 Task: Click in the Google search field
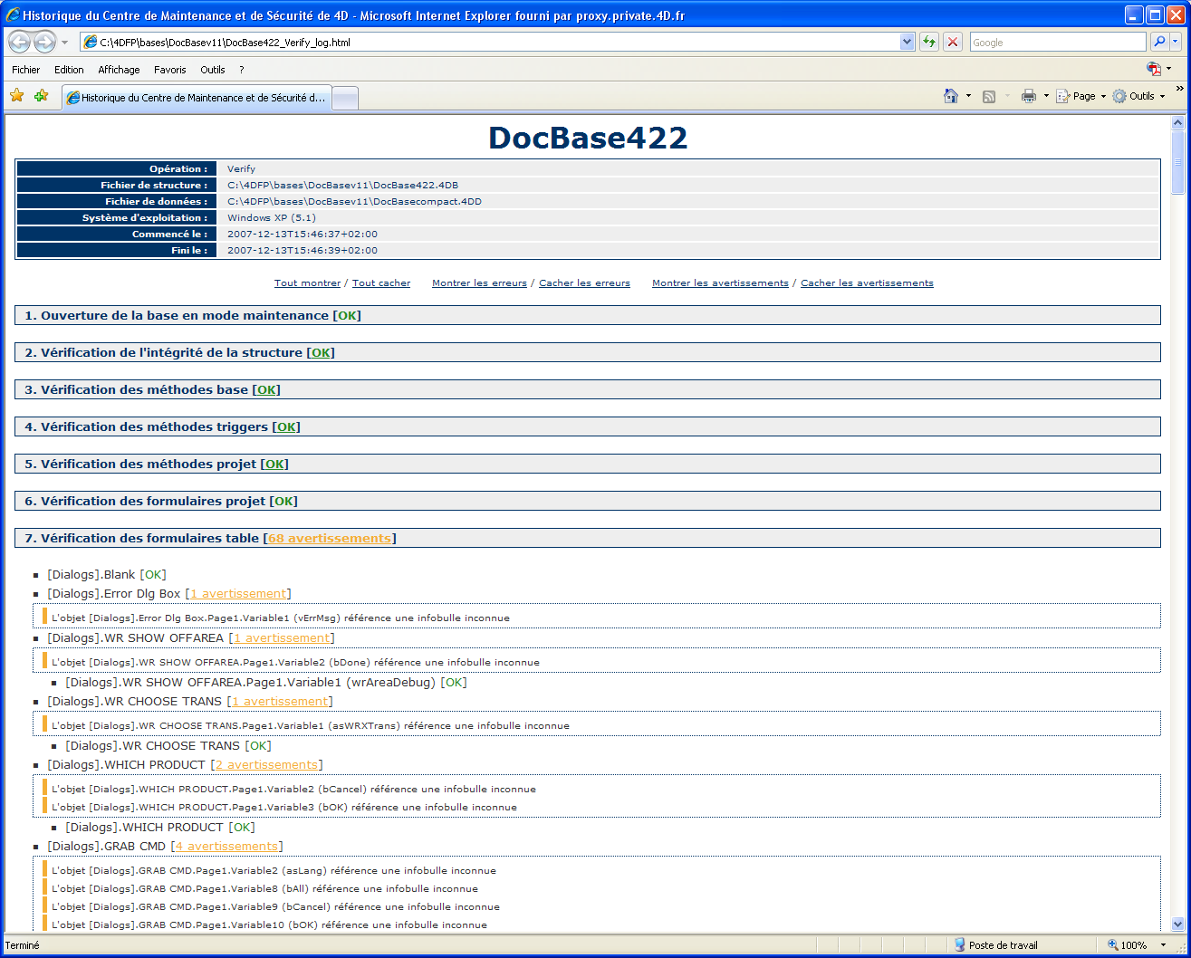point(1056,43)
